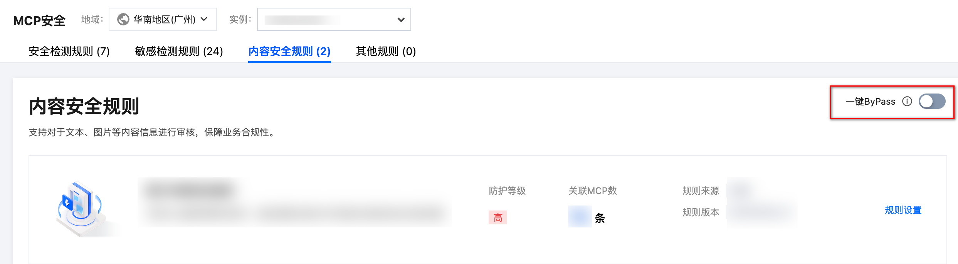This screenshot has width=958, height=264.
Task: Open the 实例 instance dropdown field
Action: click(x=328, y=19)
